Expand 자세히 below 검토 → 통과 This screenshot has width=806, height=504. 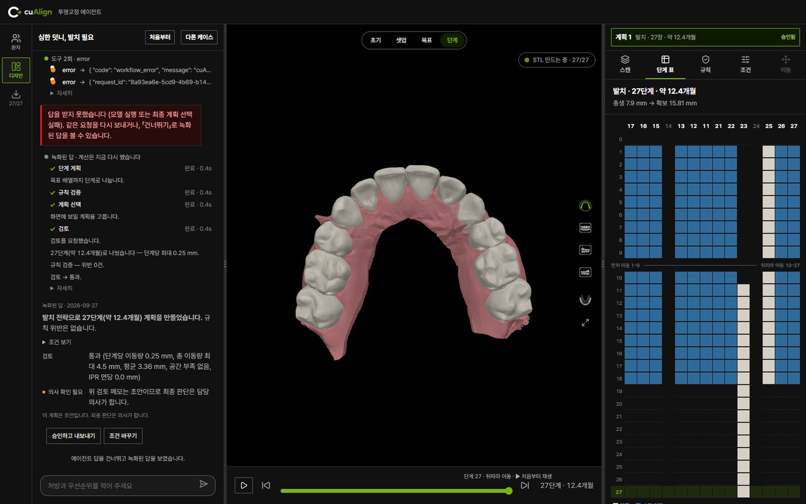[x=61, y=288]
